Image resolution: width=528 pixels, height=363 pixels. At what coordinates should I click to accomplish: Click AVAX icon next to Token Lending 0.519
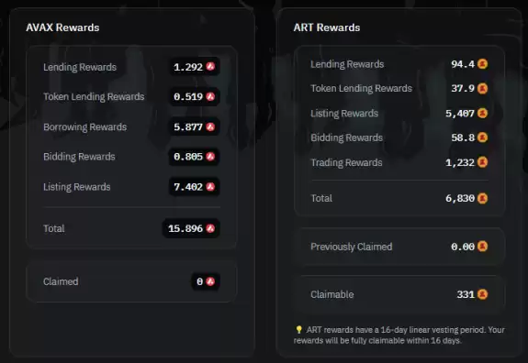click(211, 96)
